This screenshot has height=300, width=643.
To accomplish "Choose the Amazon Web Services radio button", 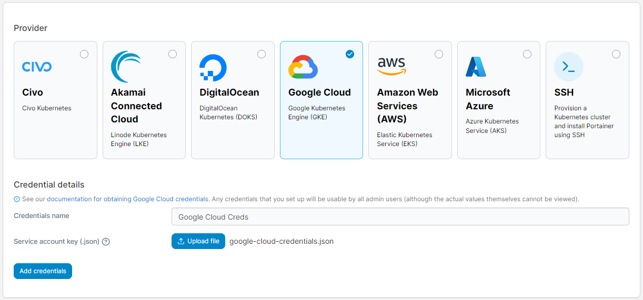I will click(439, 54).
